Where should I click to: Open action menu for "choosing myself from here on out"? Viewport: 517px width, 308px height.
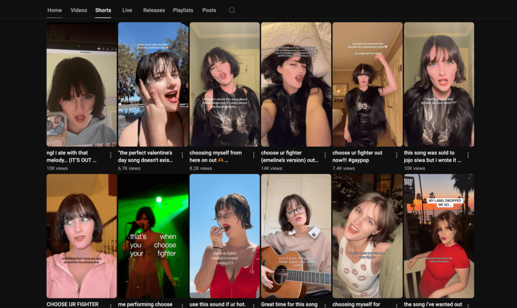tap(253, 156)
